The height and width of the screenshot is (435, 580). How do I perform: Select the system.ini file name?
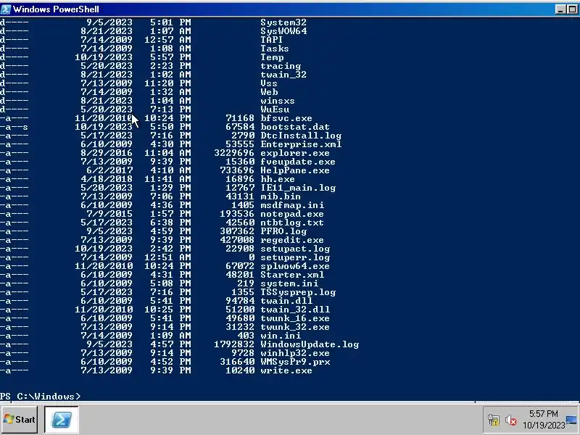pyautogui.click(x=289, y=283)
